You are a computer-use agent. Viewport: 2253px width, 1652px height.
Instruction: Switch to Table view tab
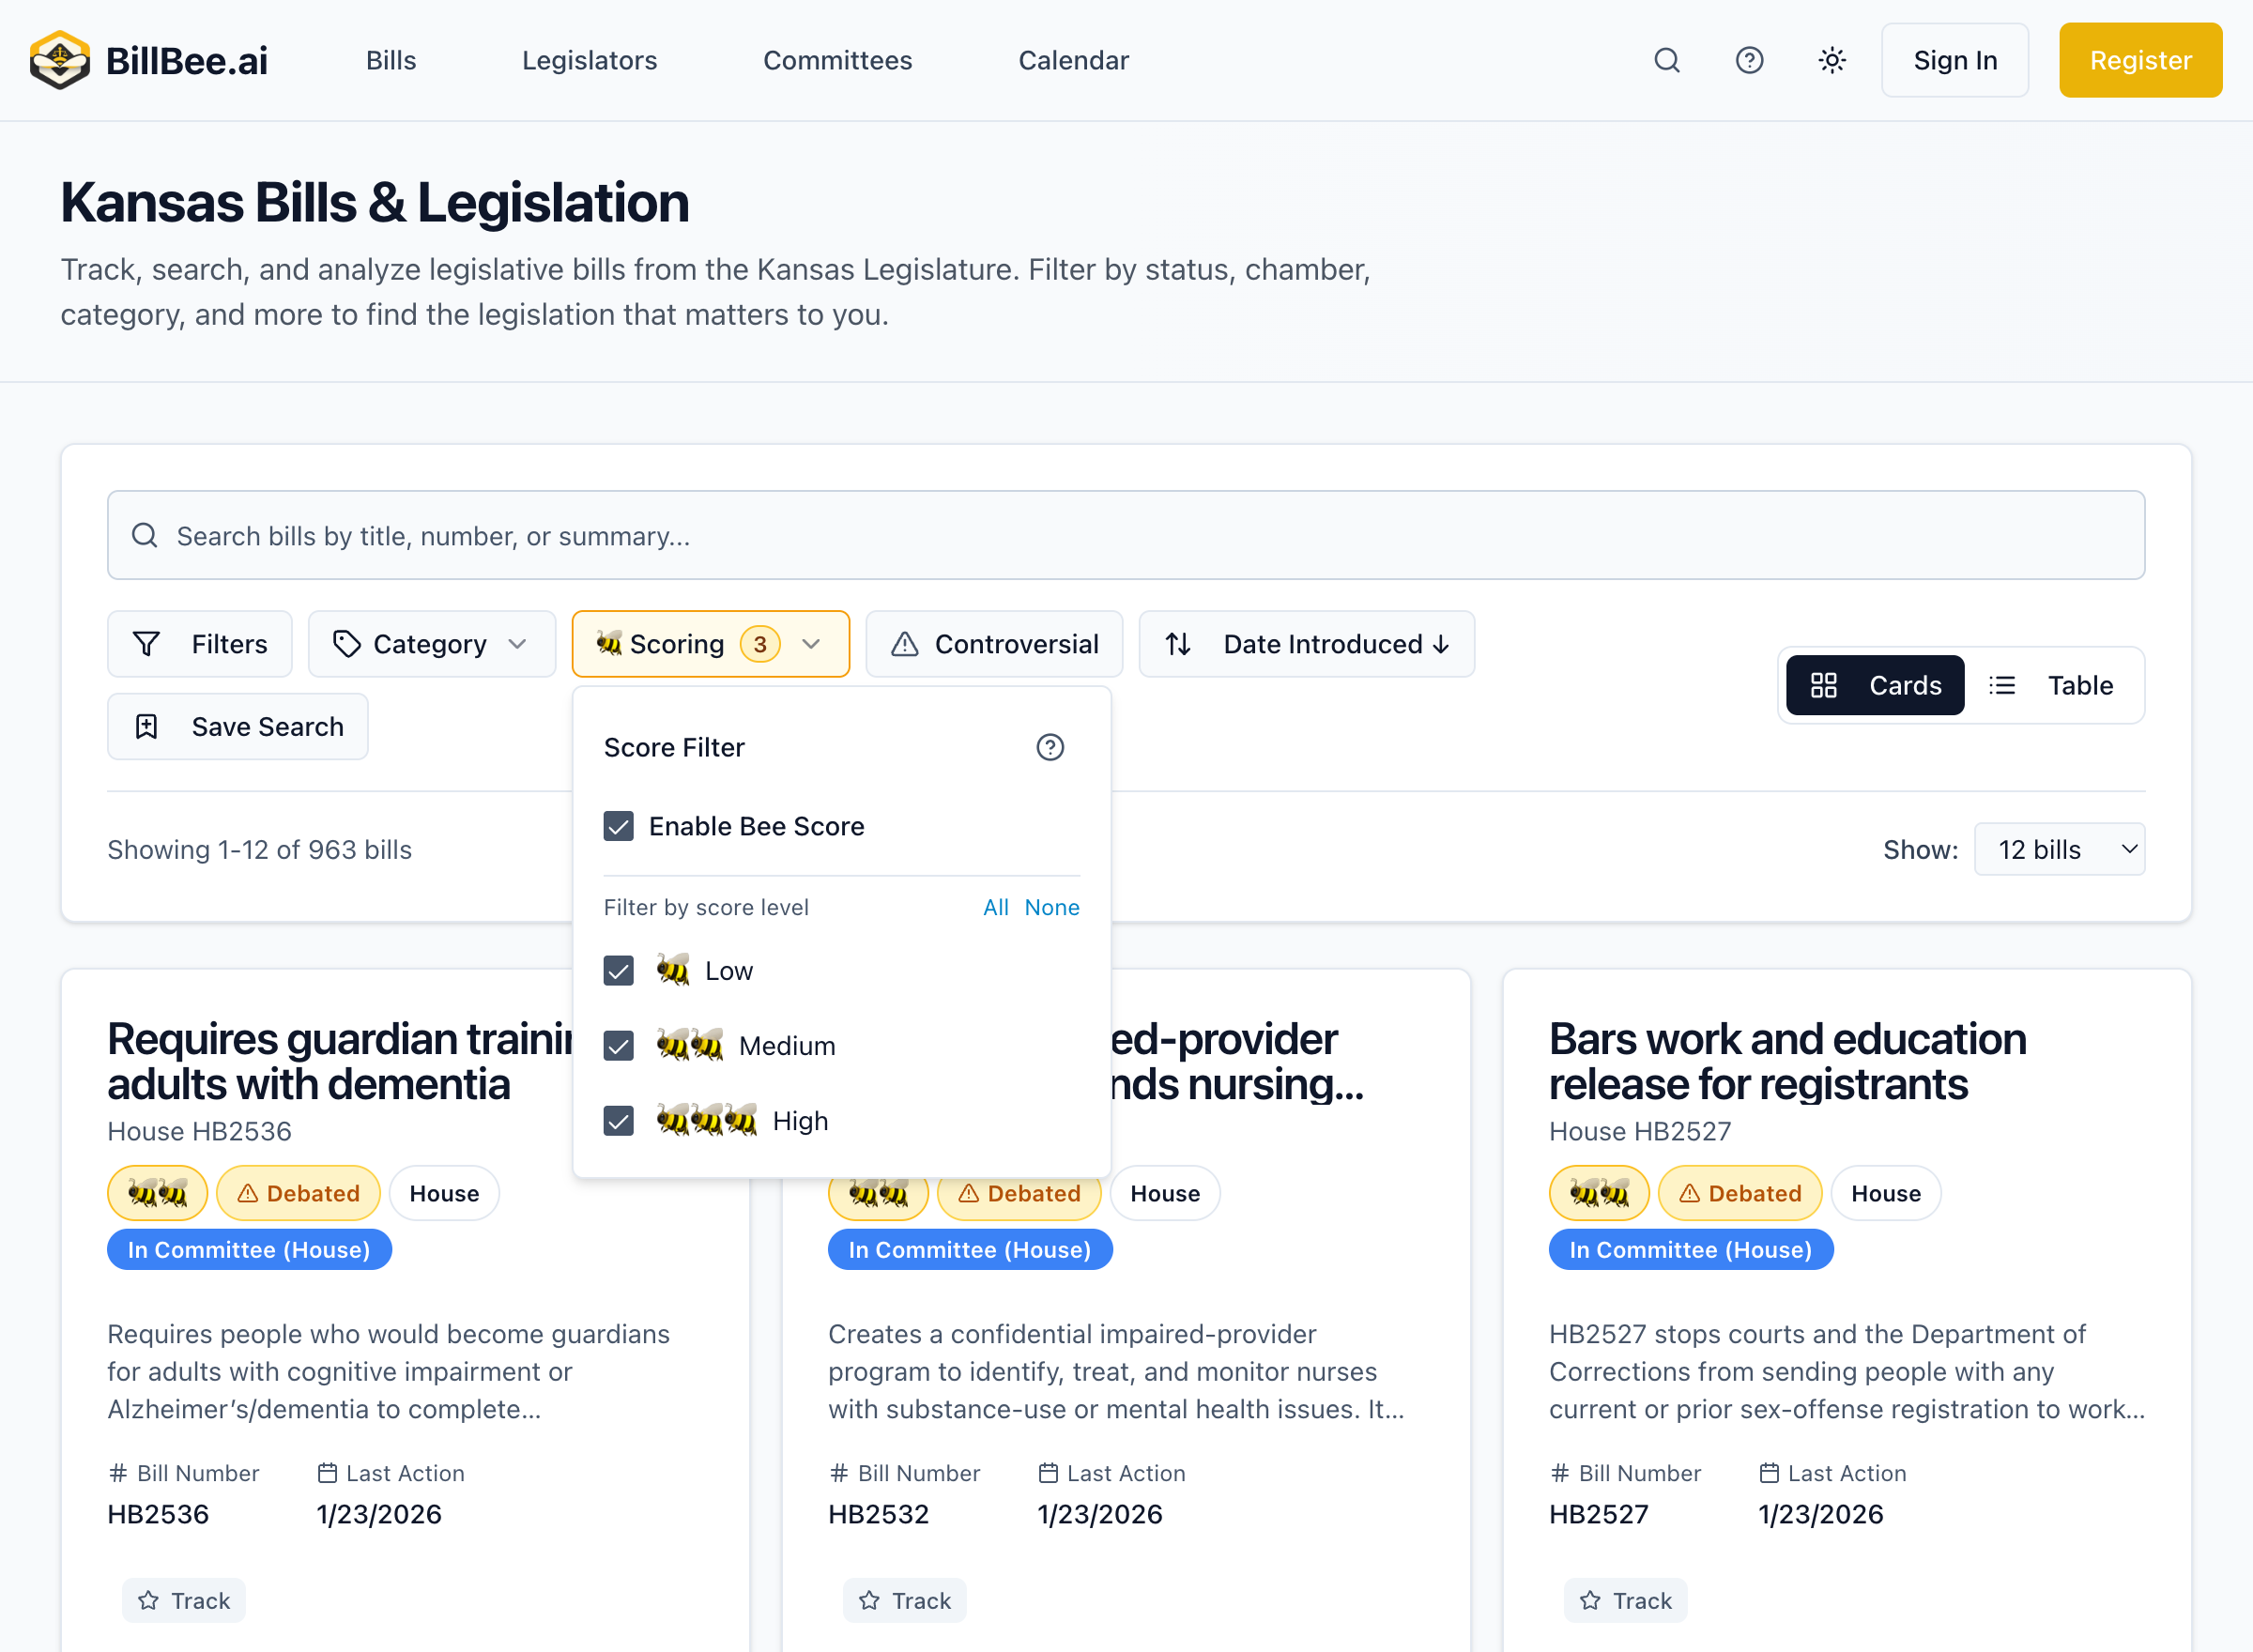click(x=2052, y=685)
